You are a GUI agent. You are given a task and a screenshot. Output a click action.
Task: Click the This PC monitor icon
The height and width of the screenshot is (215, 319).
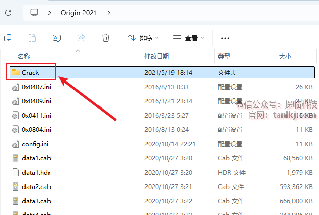click(x=34, y=13)
